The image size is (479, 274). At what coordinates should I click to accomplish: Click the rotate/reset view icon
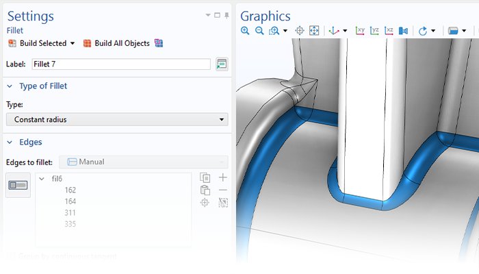pos(423,31)
